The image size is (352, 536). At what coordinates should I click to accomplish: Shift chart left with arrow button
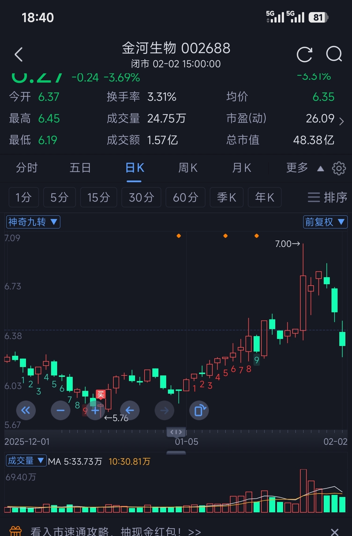click(130, 410)
